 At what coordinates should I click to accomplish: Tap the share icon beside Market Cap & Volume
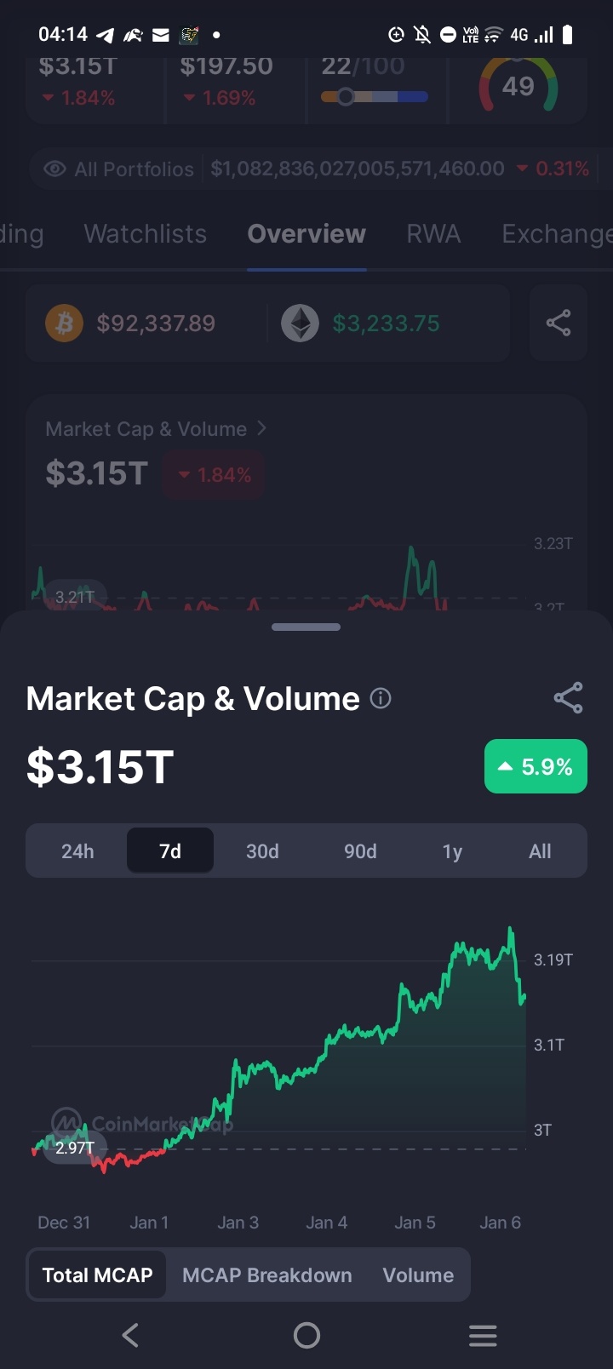pyautogui.click(x=568, y=698)
